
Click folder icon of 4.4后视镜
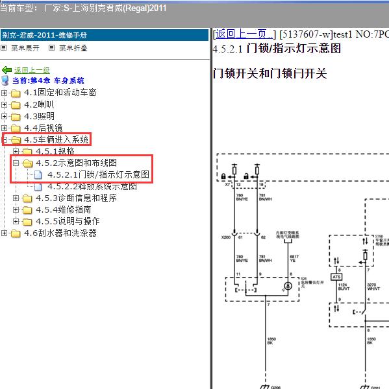(16, 128)
